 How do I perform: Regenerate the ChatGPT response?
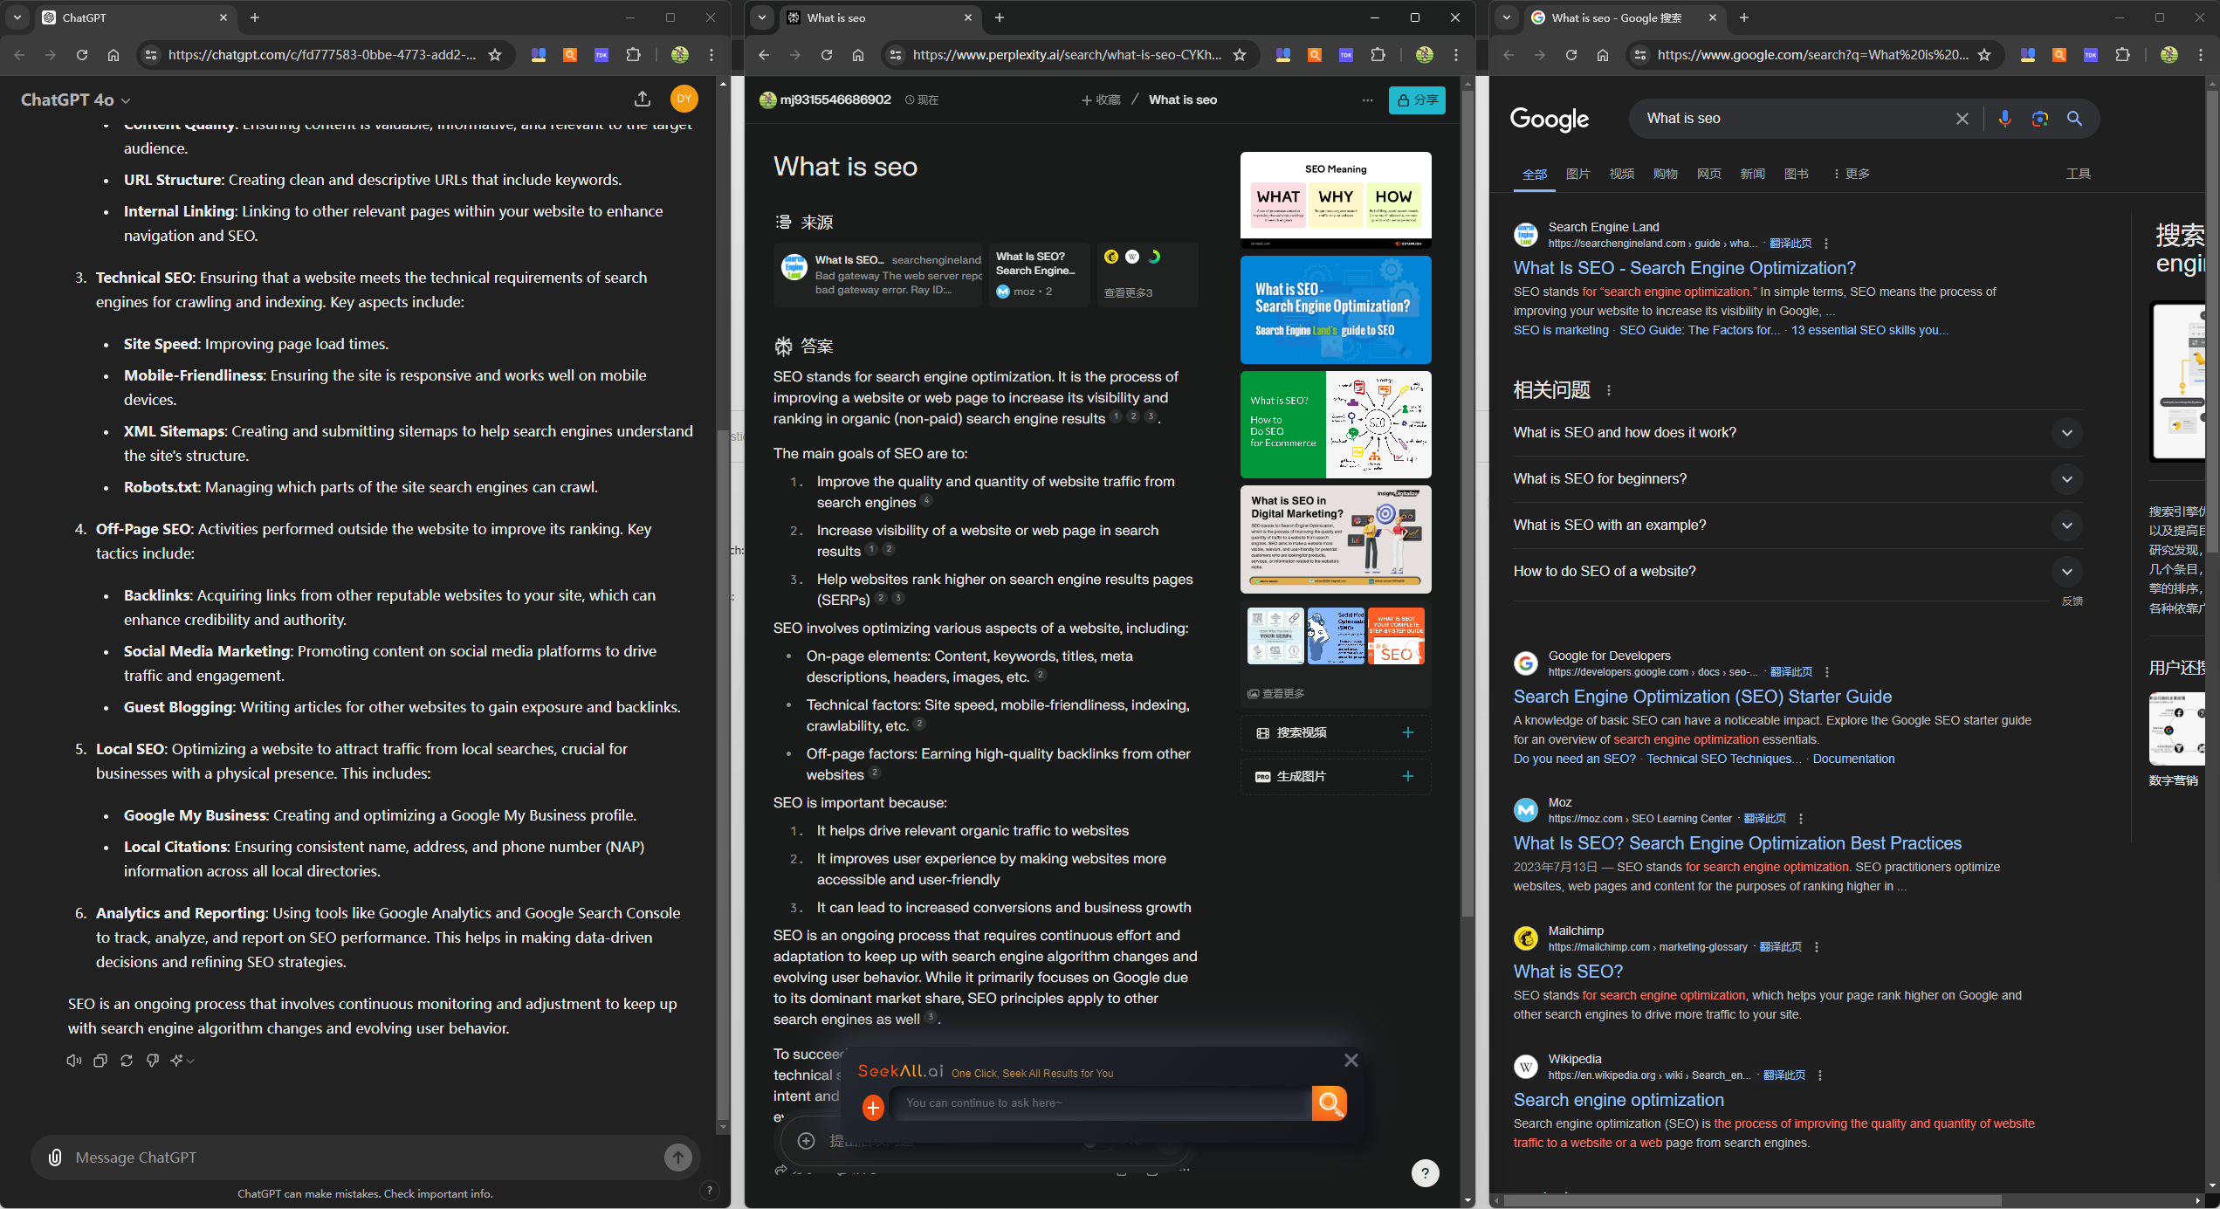click(127, 1061)
